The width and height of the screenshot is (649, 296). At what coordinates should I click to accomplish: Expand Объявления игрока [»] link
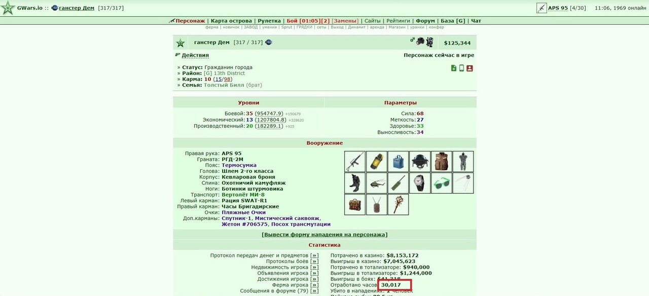pos(315,273)
